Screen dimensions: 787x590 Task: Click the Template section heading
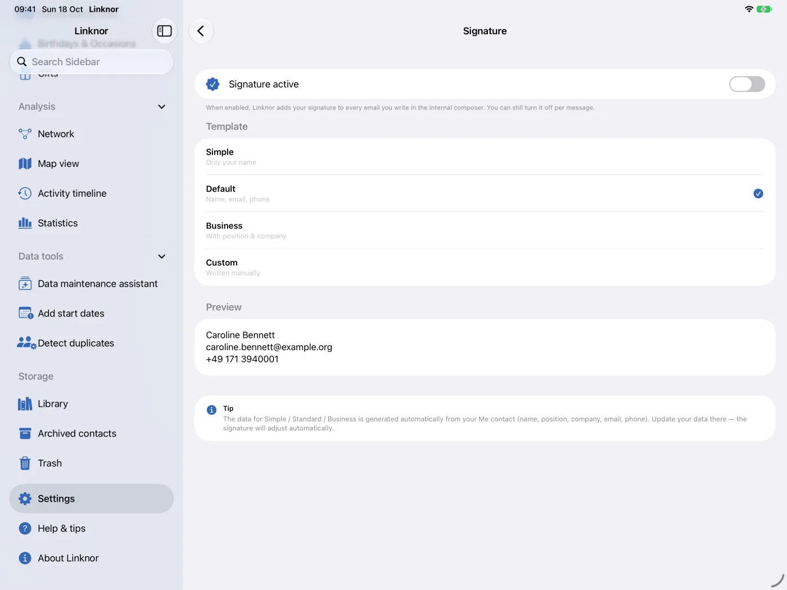(227, 126)
